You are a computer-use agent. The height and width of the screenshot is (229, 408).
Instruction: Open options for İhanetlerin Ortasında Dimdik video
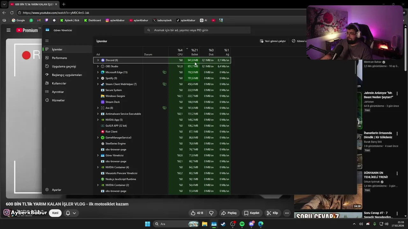click(397, 134)
